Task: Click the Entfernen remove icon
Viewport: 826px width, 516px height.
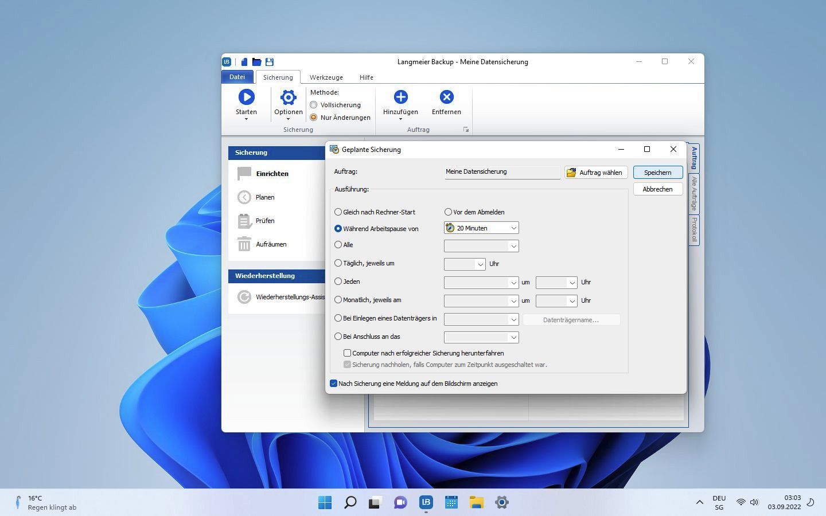Action: (446, 97)
